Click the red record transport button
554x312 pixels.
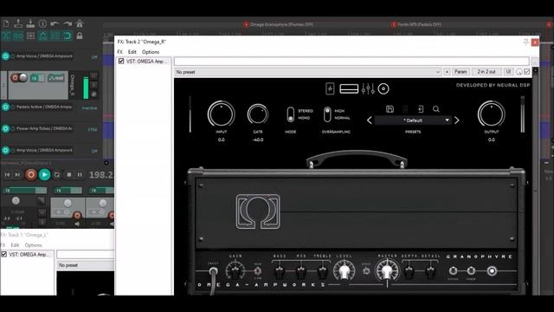pyautogui.click(x=31, y=174)
